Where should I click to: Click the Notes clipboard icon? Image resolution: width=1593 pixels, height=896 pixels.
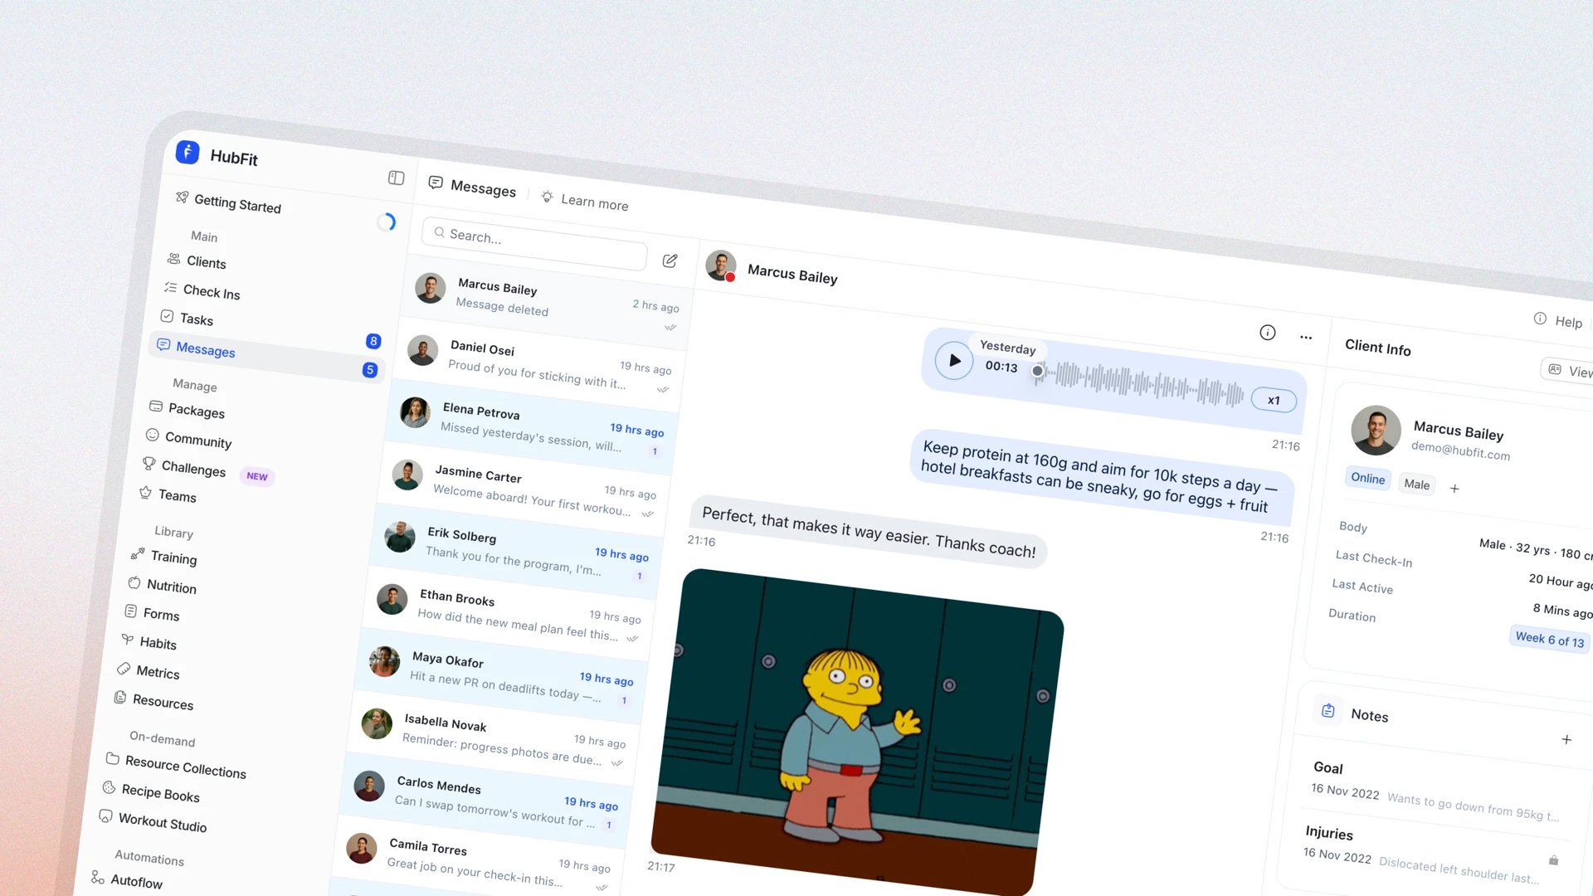[x=1327, y=710]
